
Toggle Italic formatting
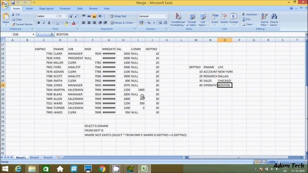click(x=44, y=23)
